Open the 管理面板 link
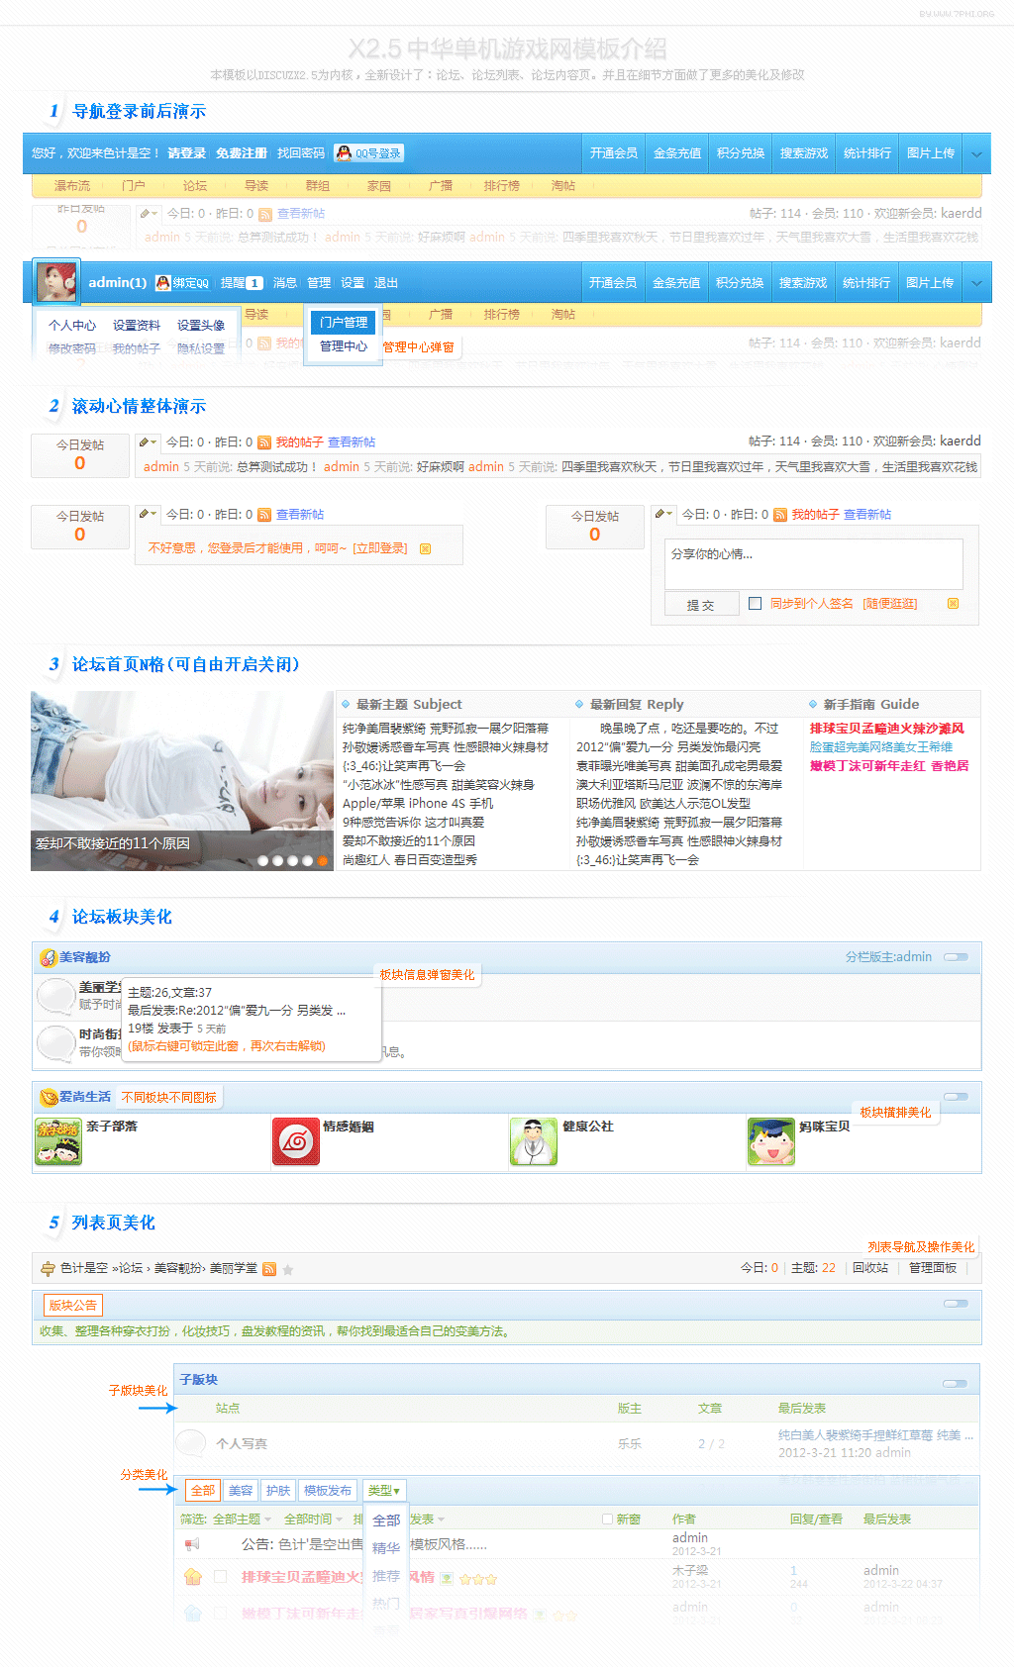The image size is (1014, 1667). (x=933, y=1268)
